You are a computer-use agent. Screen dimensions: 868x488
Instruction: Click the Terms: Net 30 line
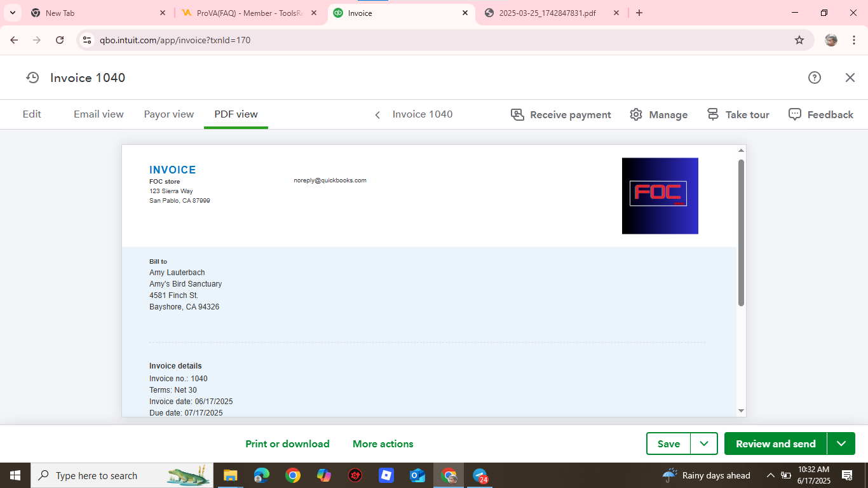pyautogui.click(x=173, y=390)
